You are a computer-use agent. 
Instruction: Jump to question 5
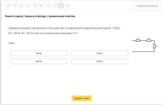35,6
